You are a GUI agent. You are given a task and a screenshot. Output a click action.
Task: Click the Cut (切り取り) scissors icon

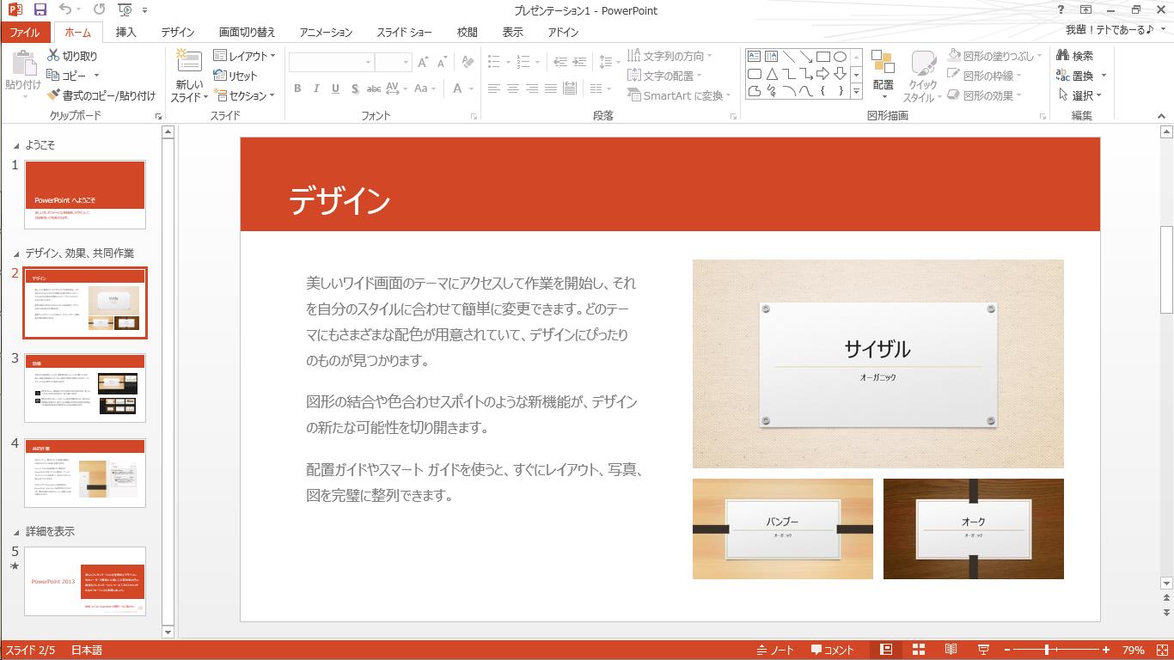[53, 56]
